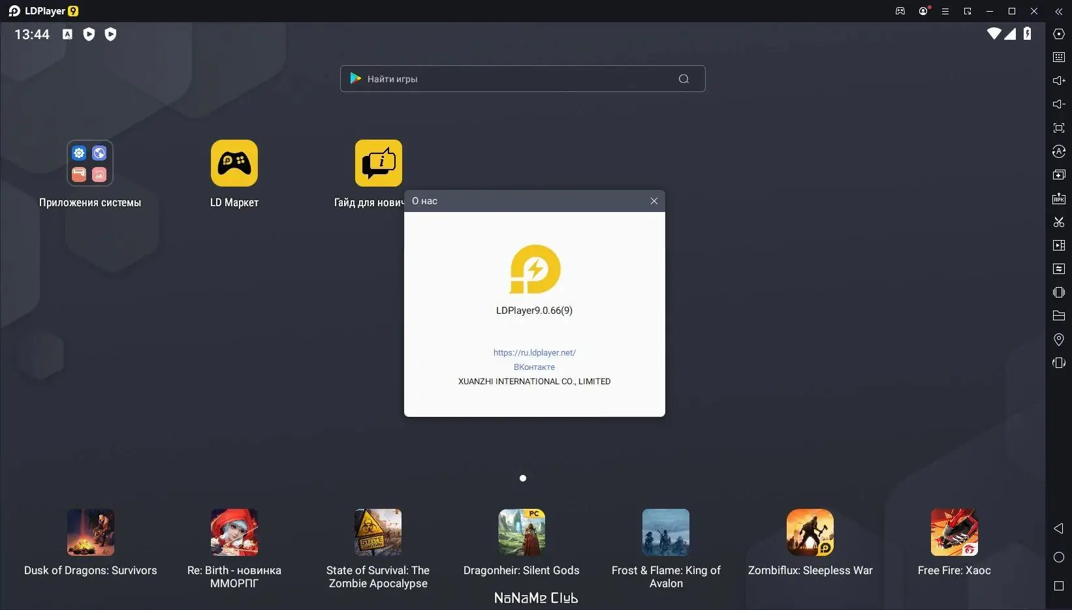Open the emulator settings gear in sidebar
The width and height of the screenshot is (1072, 610).
click(1059, 34)
